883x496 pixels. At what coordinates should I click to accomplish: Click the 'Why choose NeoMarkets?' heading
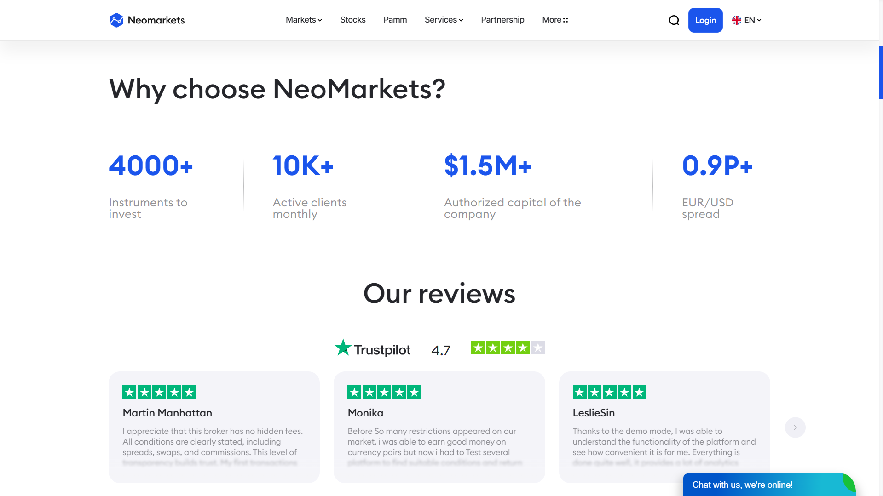coord(277,89)
